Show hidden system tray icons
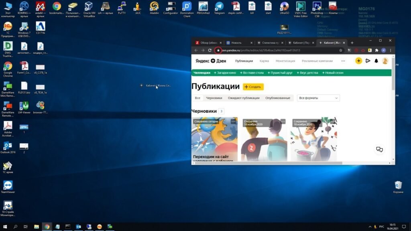This screenshot has width=411, height=231. tap(370, 227)
